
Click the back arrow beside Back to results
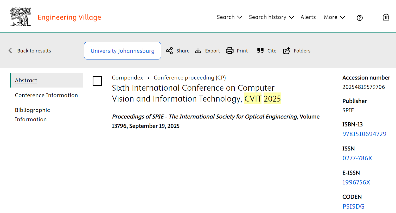(10, 51)
